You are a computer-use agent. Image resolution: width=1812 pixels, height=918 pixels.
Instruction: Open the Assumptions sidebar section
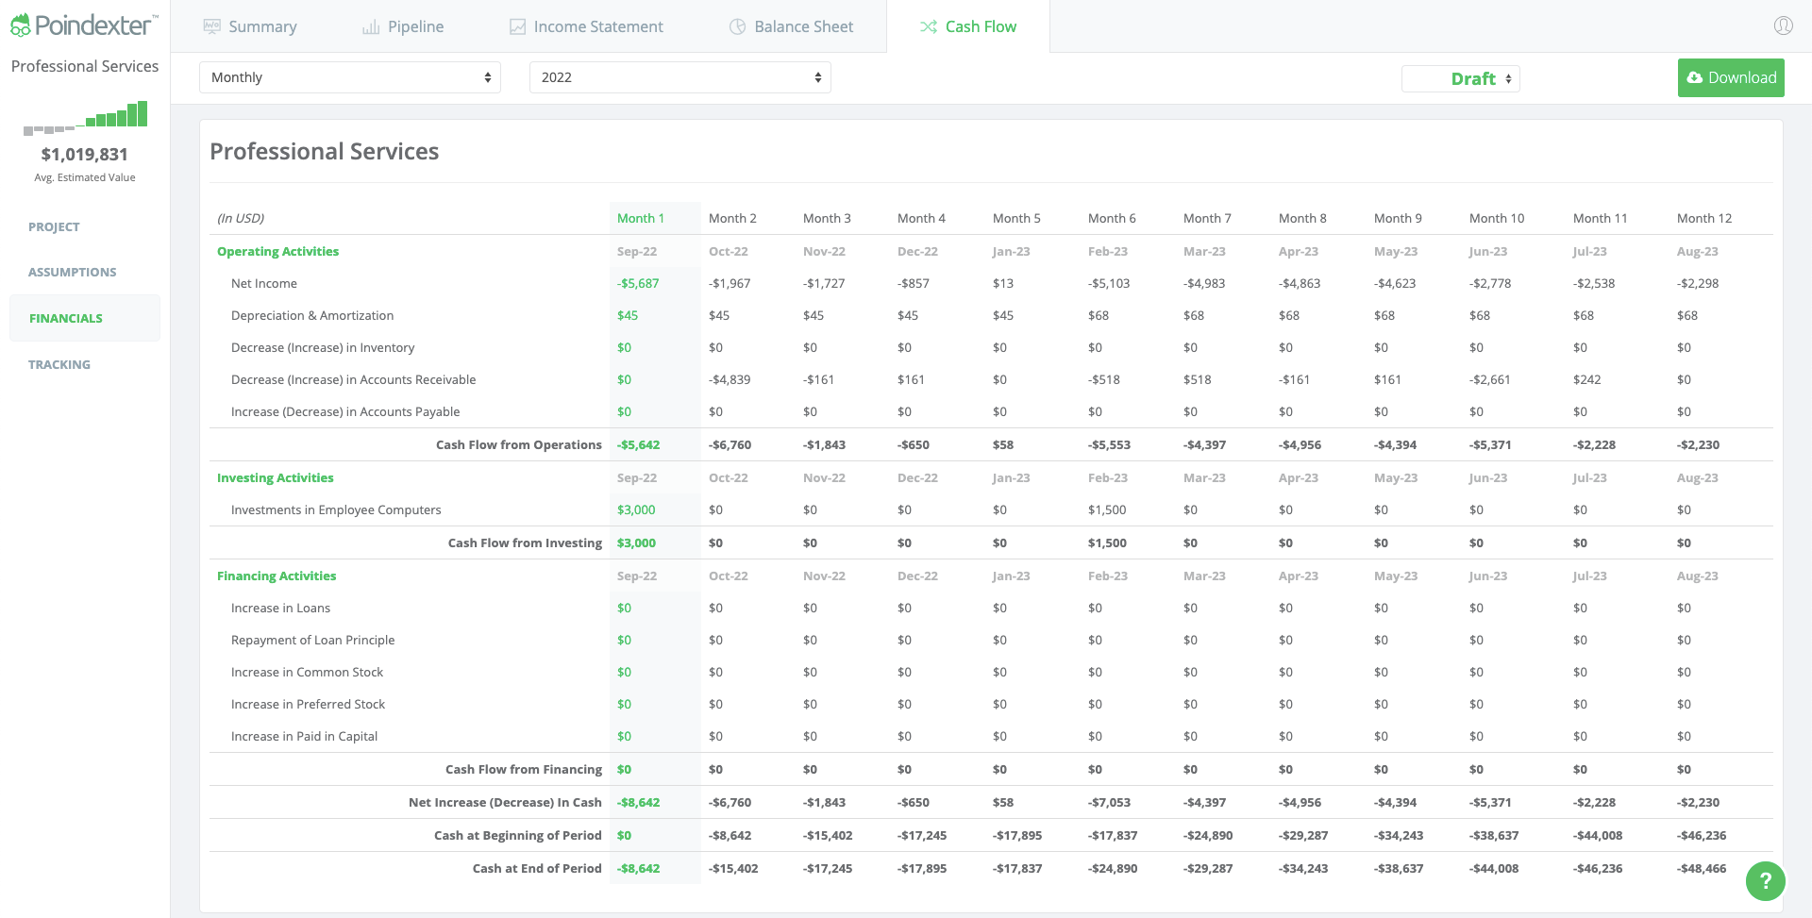73,272
